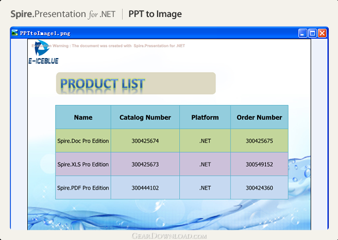Select the Spire.PDF Pro Edition cell
This screenshot has height=240, width=338.
click(83, 187)
